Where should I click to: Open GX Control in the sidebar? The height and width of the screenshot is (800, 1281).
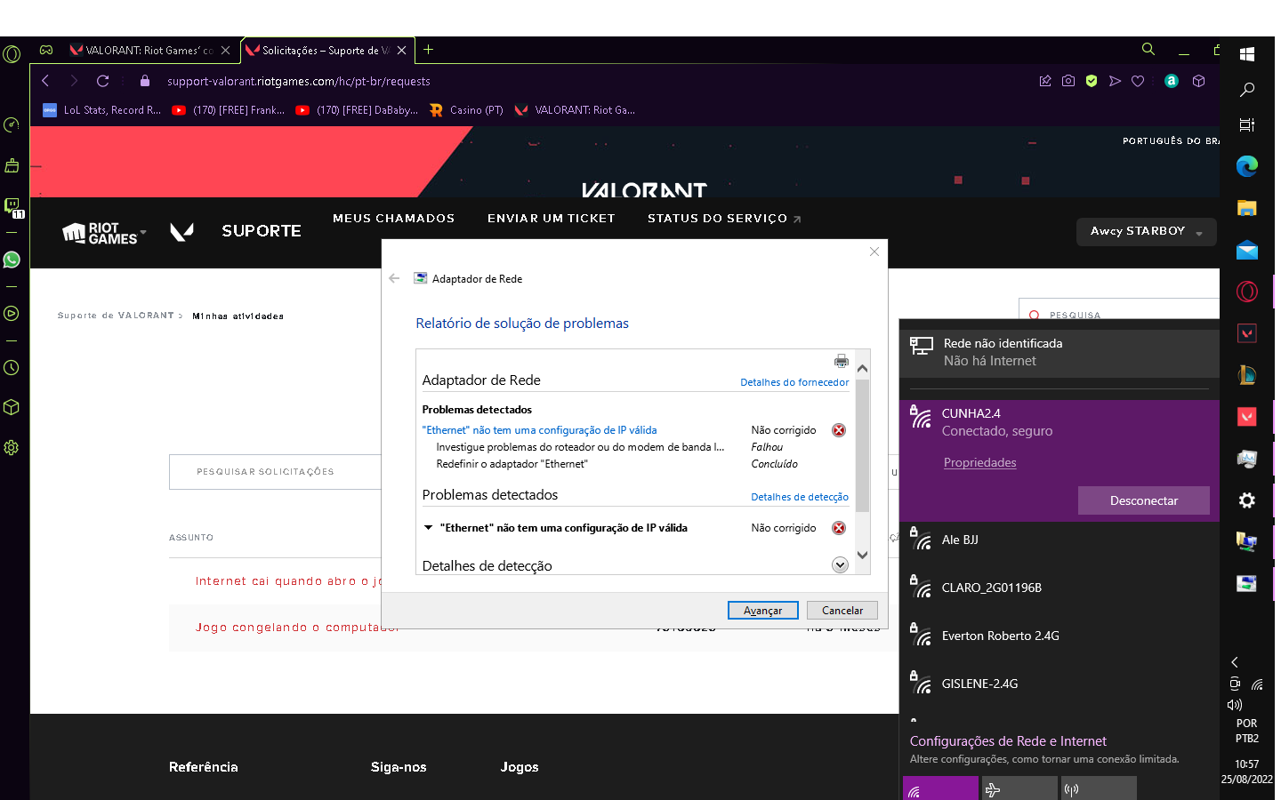coord(12,124)
